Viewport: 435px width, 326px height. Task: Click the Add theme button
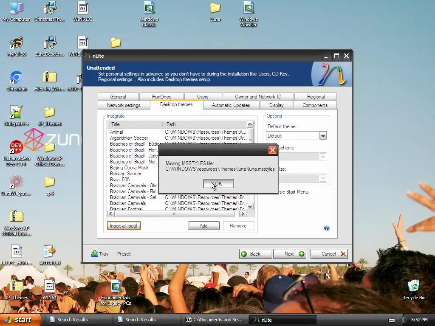204,226
